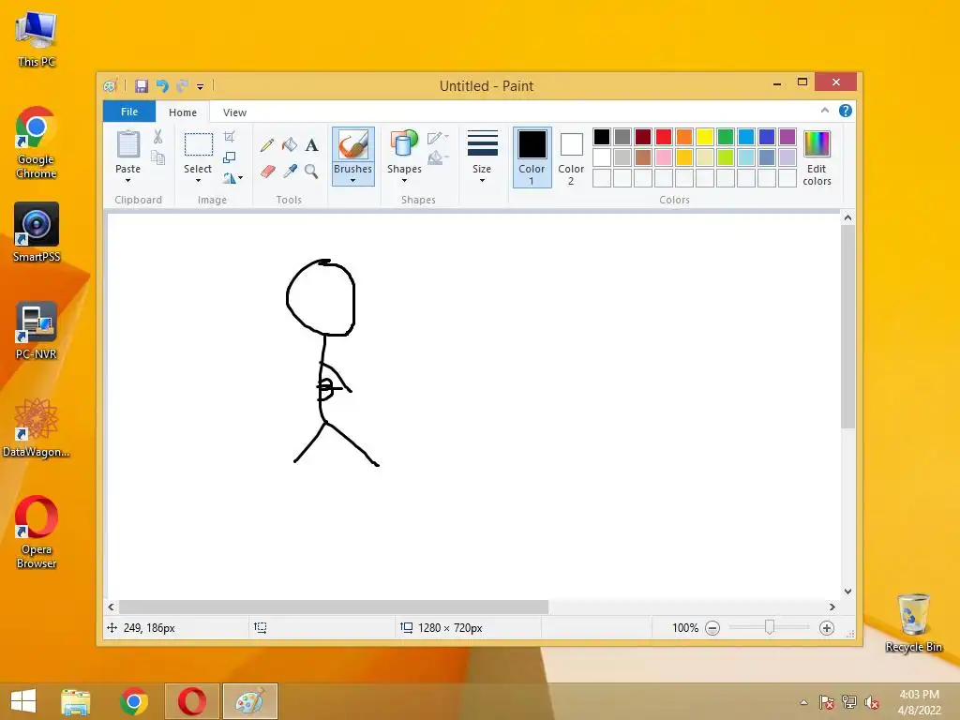Click the Brushes tool icon
This screenshot has height=720, width=960.
coord(353,145)
